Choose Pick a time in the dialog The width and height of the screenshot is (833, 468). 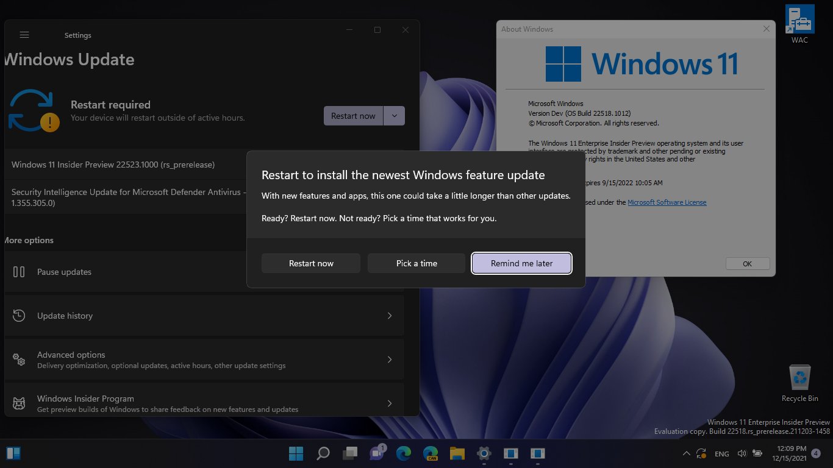point(416,263)
